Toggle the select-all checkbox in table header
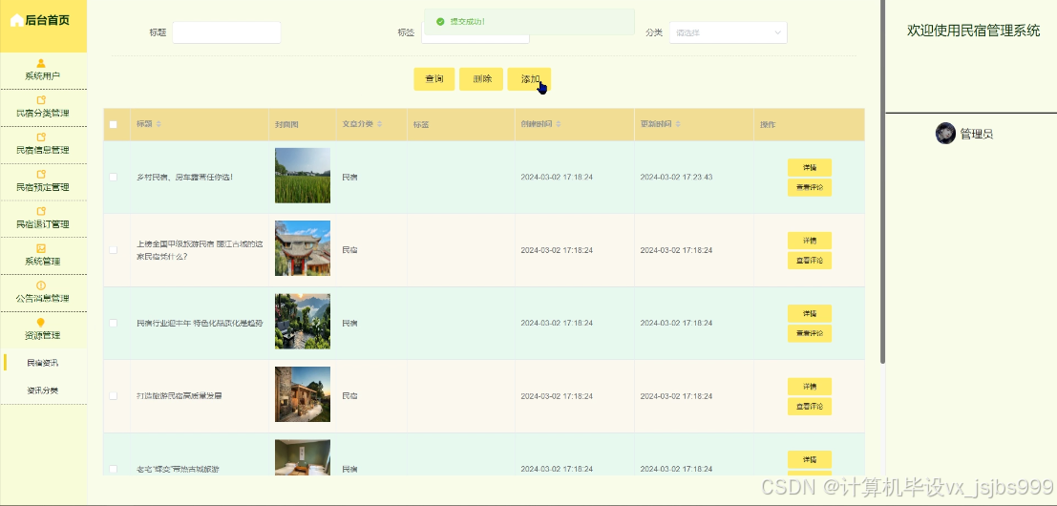 click(114, 125)
